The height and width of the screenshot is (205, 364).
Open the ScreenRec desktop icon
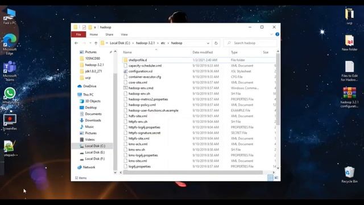pos(10,122)
